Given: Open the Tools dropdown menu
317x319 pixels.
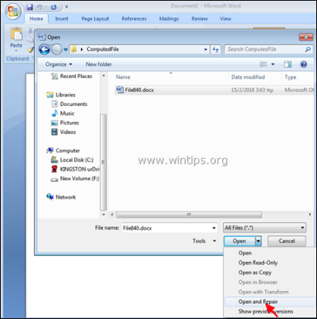Looking at the screenshot, I should click(204, 241).
